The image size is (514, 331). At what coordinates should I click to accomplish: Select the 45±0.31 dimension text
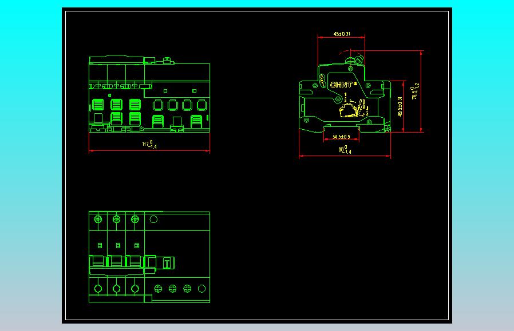coord(342,34)
